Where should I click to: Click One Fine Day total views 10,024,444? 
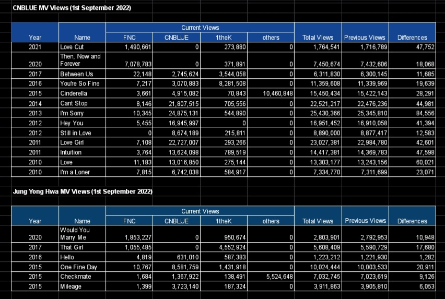click(318, 267)
